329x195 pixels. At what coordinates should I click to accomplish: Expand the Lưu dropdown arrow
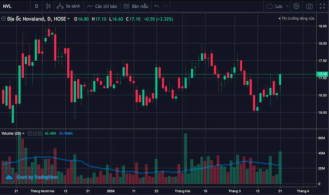point(287,6)
